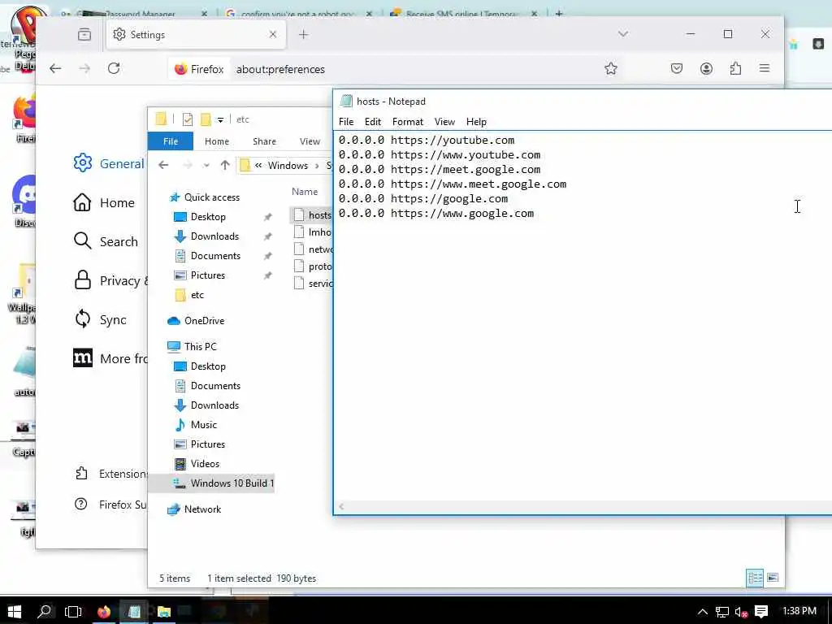Click Properties checkmark icon in Explorer title bar
This screenshot has height=624, width=832.
tap(188, 119)
